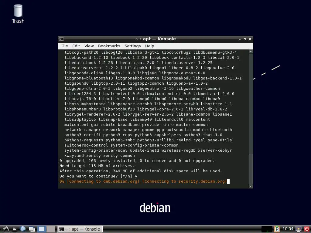Click the 'libflatpak0' package name
Image resolution: width=311 pixels, height=233 pixels.
point(134,68)
